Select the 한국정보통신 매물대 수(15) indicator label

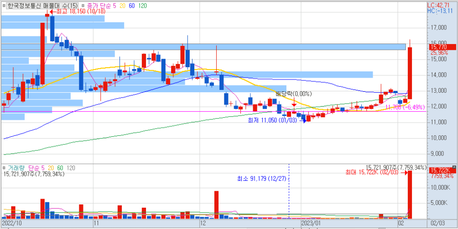[43, 6]
